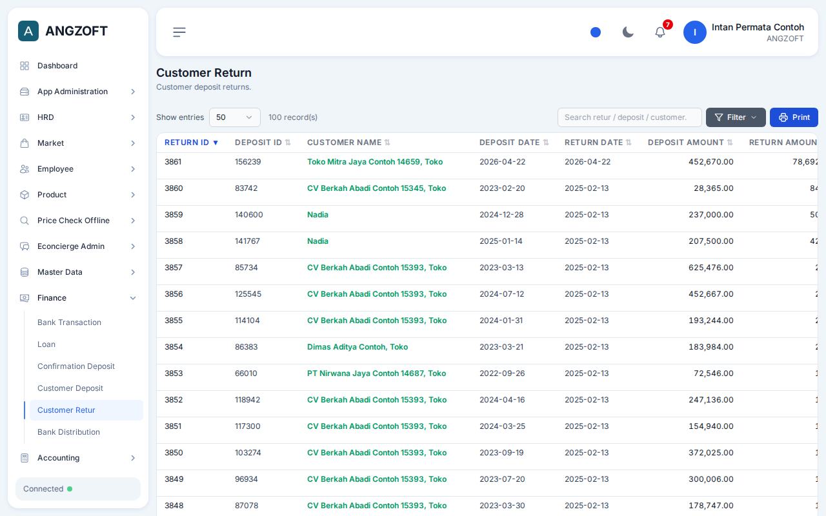Open PT Nirwana Jaya Contoh 14687 link
826x516 pixels.
pos(376,373)
